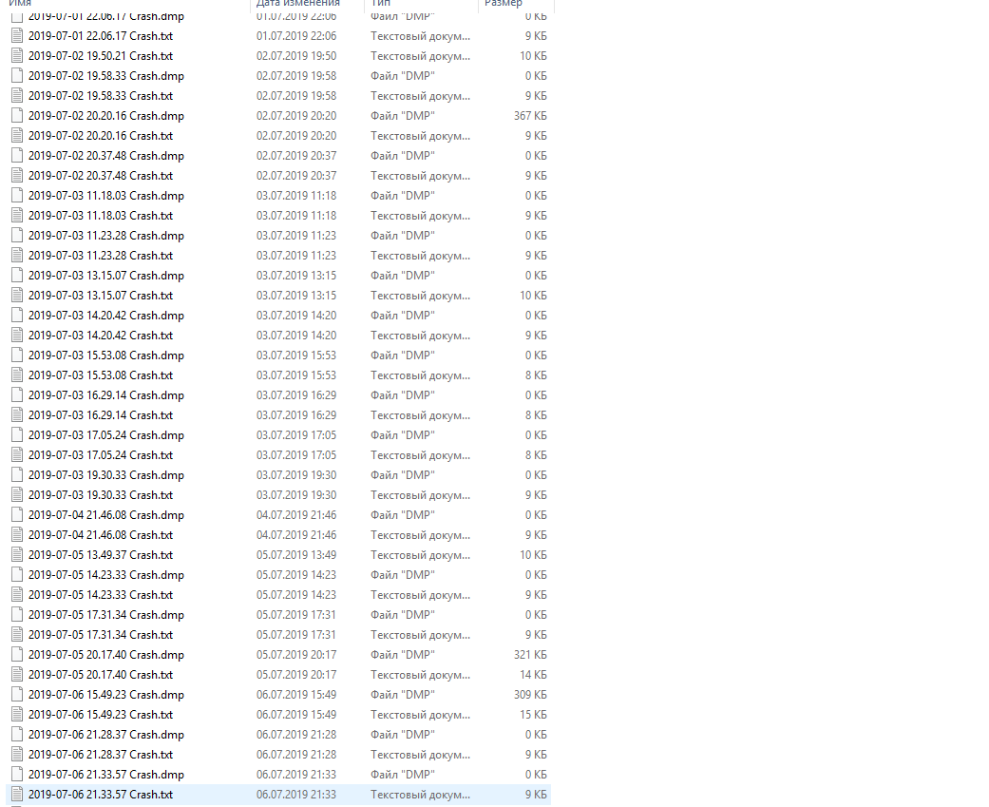This screenshot has width=989, height=807.
Task: Click the file icon for 2019-07-03 17.05.24 Crash.dmp
Action: 17,435
